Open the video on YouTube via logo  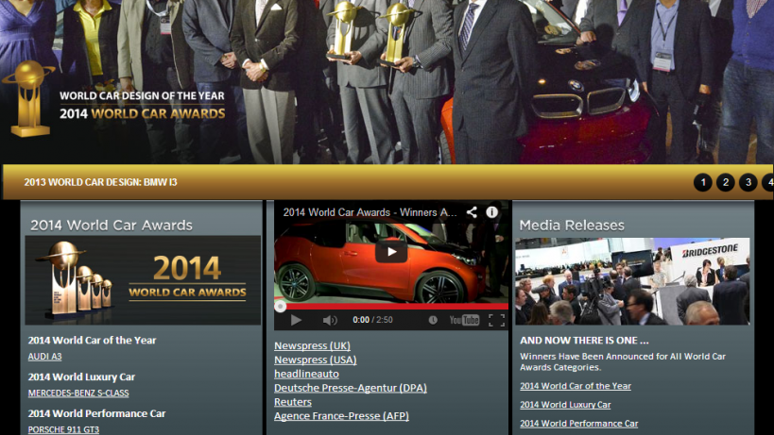(464, 320)
